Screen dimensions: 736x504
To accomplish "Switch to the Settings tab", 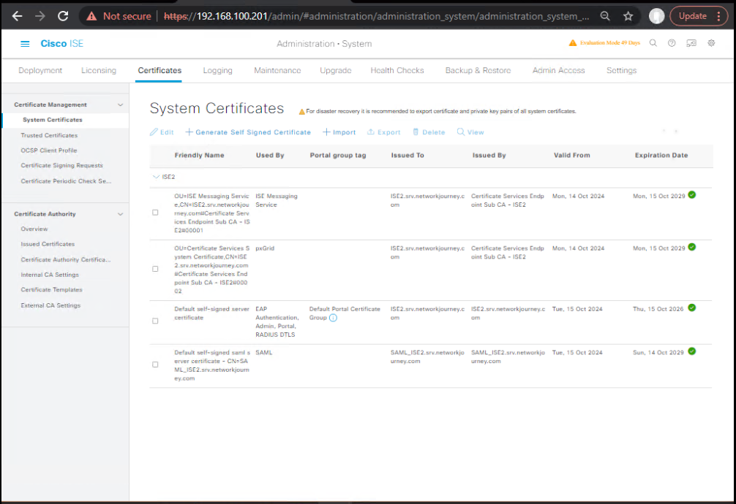I will click(x=621, y=70).
